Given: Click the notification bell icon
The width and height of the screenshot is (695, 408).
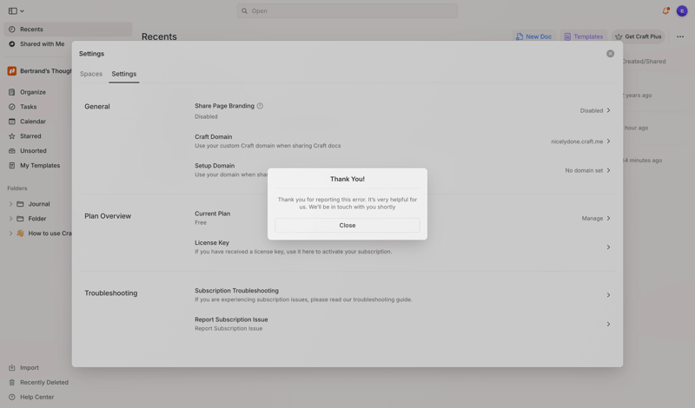Looking at the screenshot, I should point(665,11).
